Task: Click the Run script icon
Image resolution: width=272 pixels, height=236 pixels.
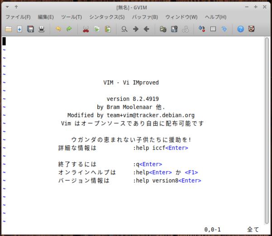Action: (x=185, y=29)
